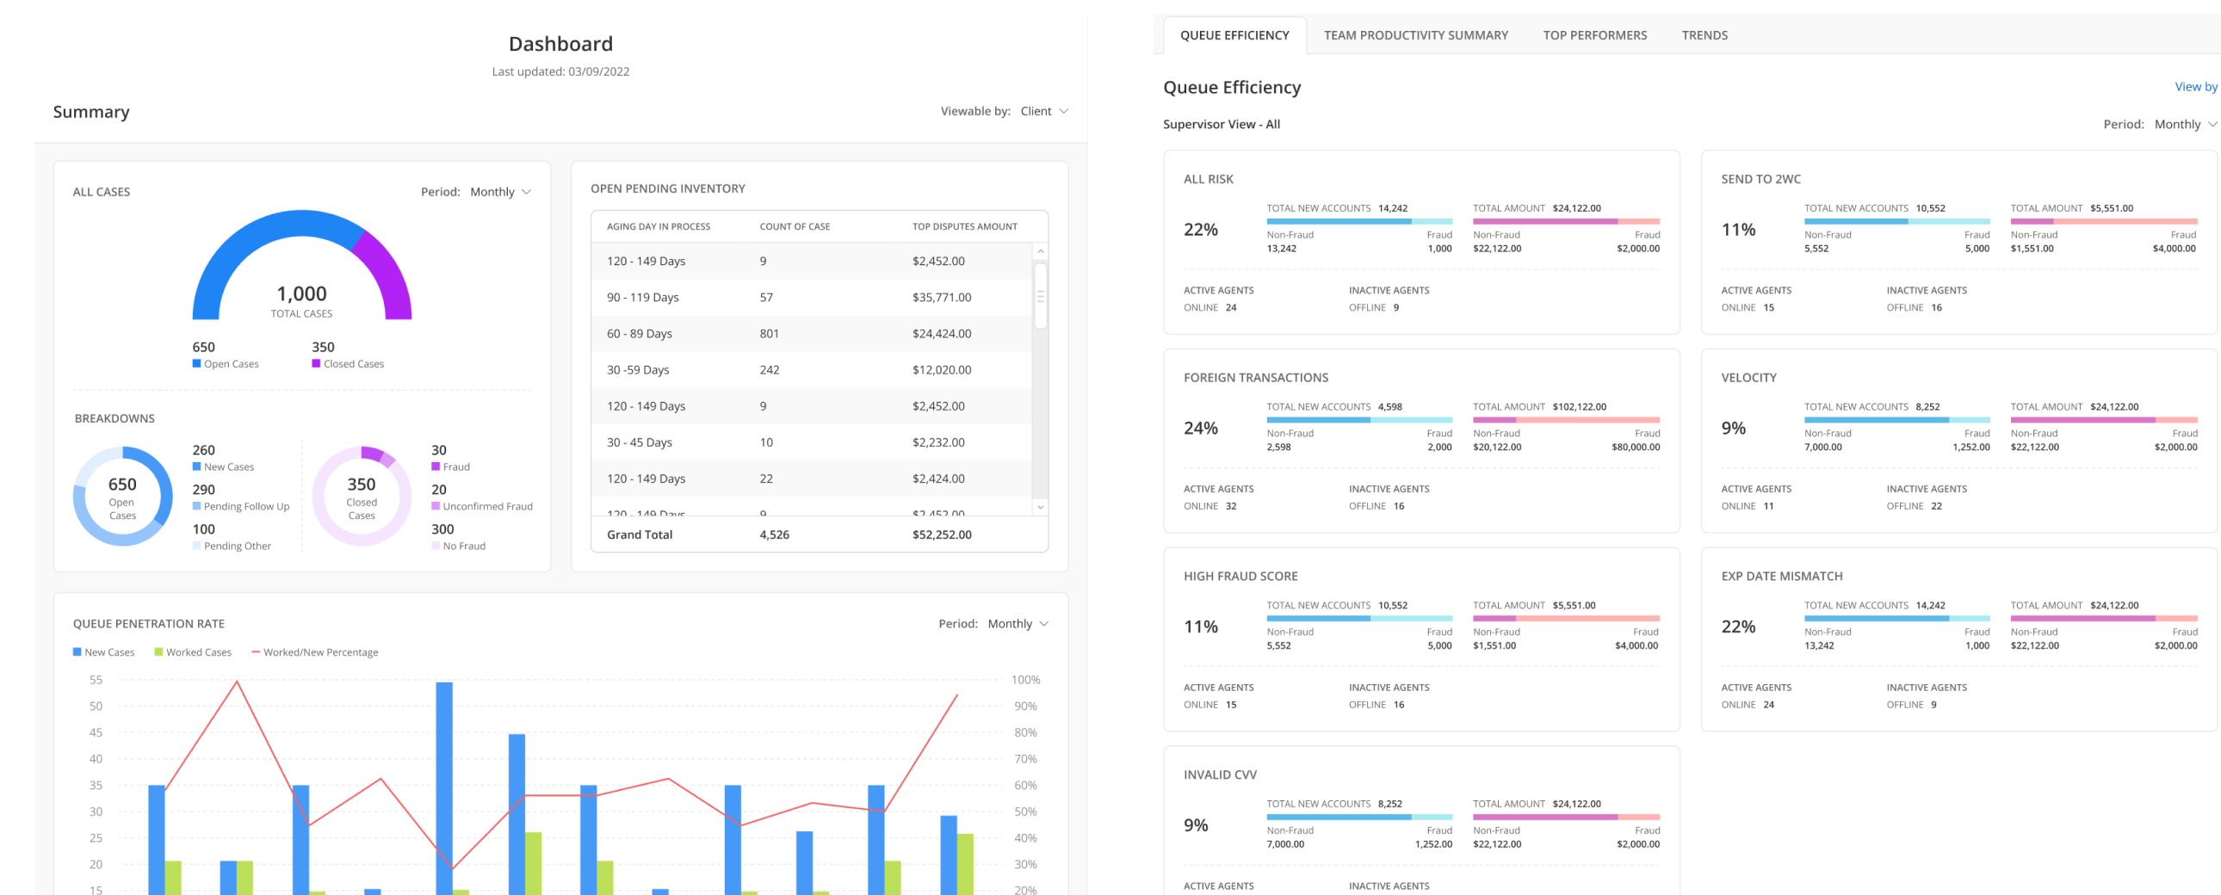Open the Exp Date Mismatch card title
2221x895 pixels.
point(1780,576)
